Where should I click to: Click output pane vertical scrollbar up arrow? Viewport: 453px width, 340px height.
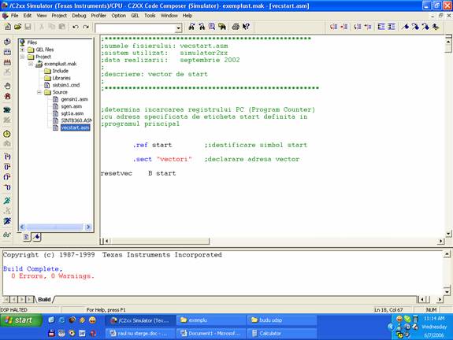click(x=447, y=254)
